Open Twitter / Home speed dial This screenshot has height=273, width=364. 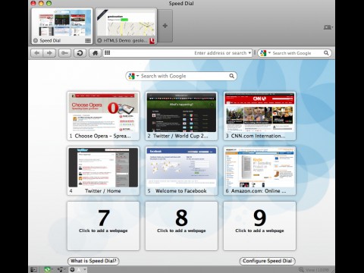click(103, 171)
